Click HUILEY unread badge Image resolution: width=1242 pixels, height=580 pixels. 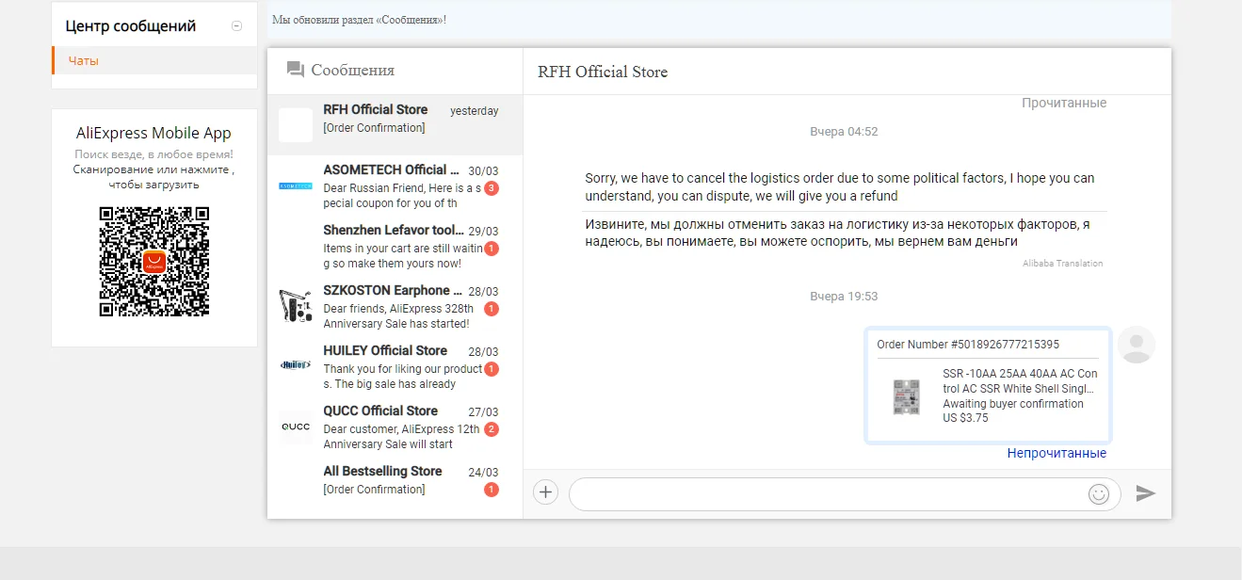pos(492,369)
